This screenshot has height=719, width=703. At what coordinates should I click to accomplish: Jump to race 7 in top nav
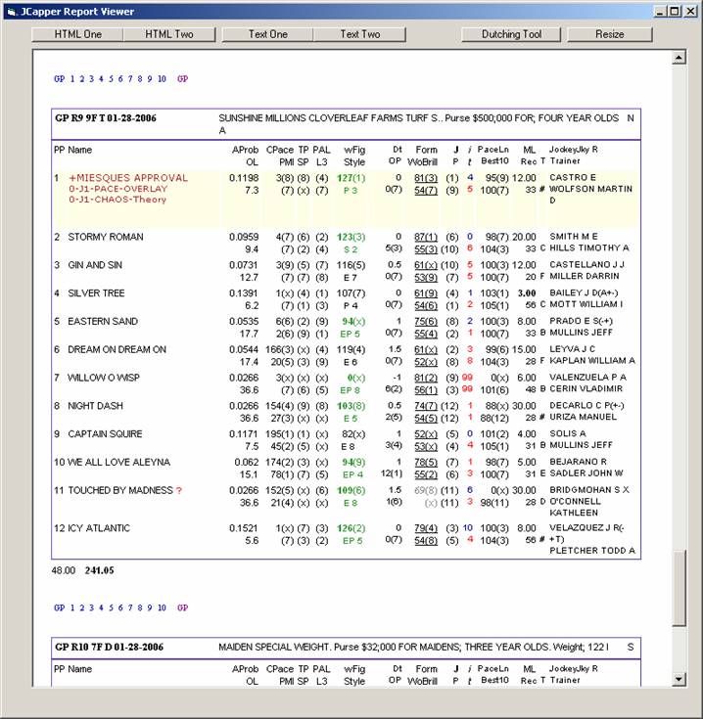coord(130,79)
